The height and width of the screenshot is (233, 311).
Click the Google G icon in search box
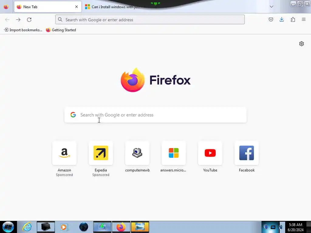[73, 115]
